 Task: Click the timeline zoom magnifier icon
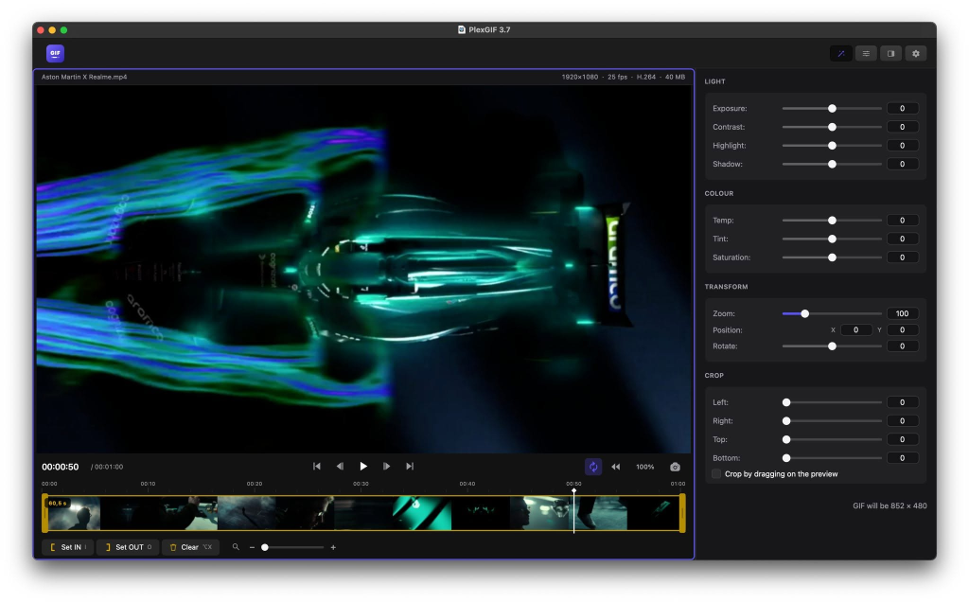coord(236,547)
